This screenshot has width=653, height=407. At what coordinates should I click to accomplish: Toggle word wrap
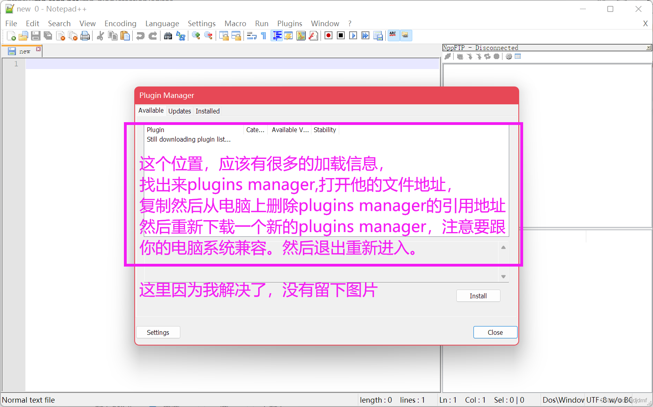pos(251,35)
